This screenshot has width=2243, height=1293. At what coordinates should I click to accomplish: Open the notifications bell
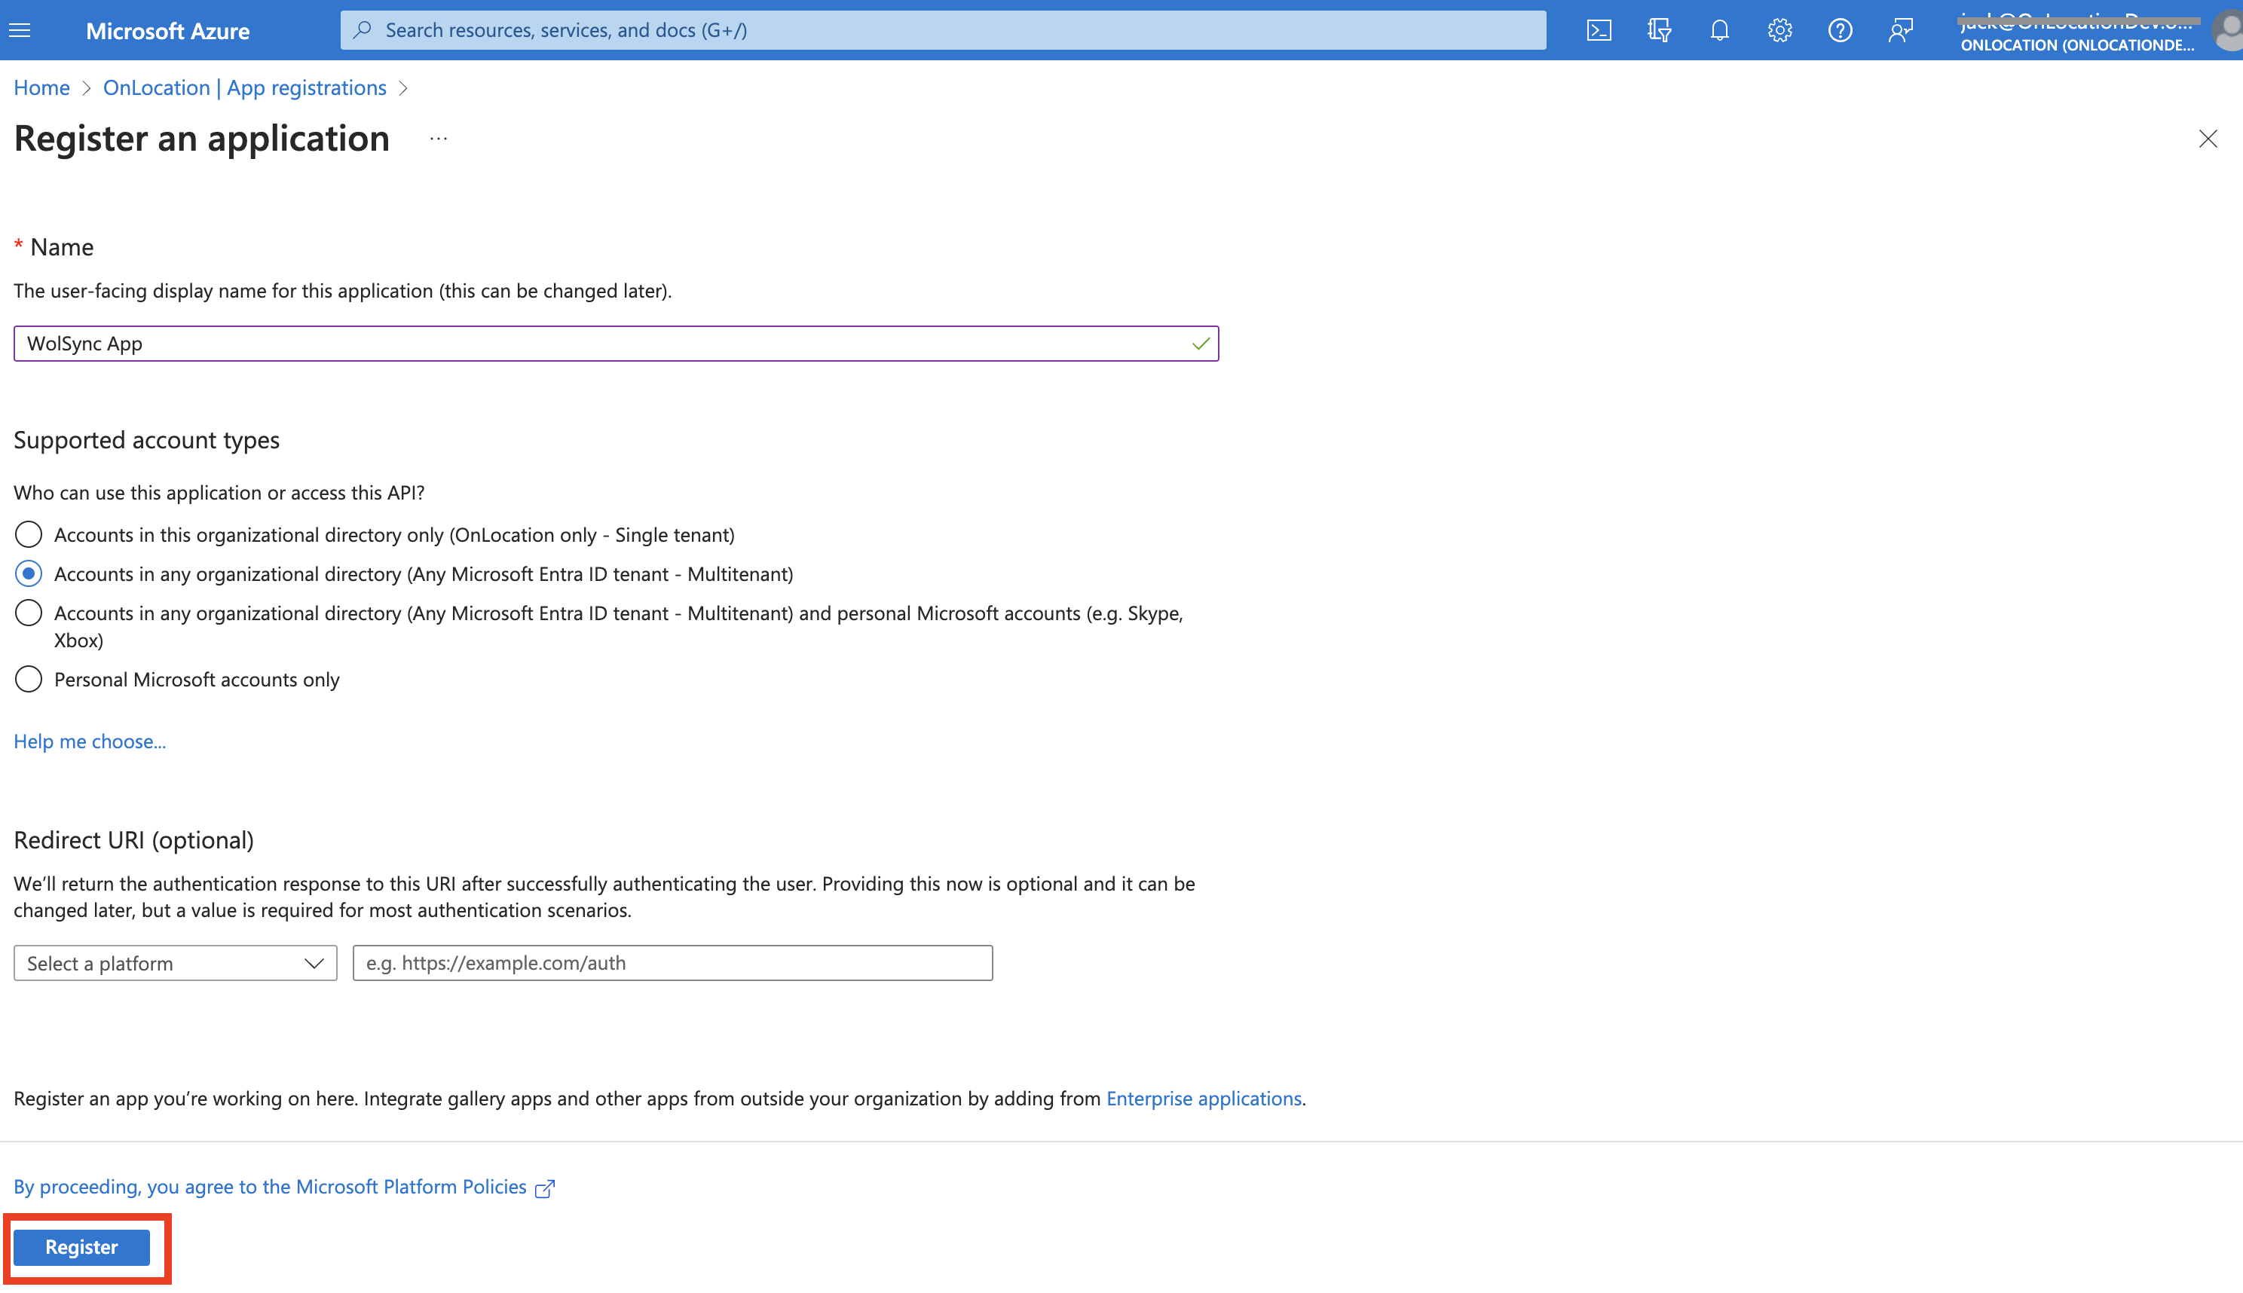[x=1720, y=30]
